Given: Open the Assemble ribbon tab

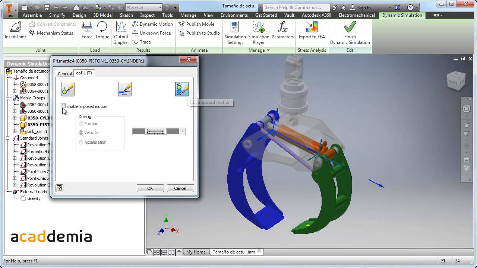Looking at the screenshot, I should click(x=32, y=15).
